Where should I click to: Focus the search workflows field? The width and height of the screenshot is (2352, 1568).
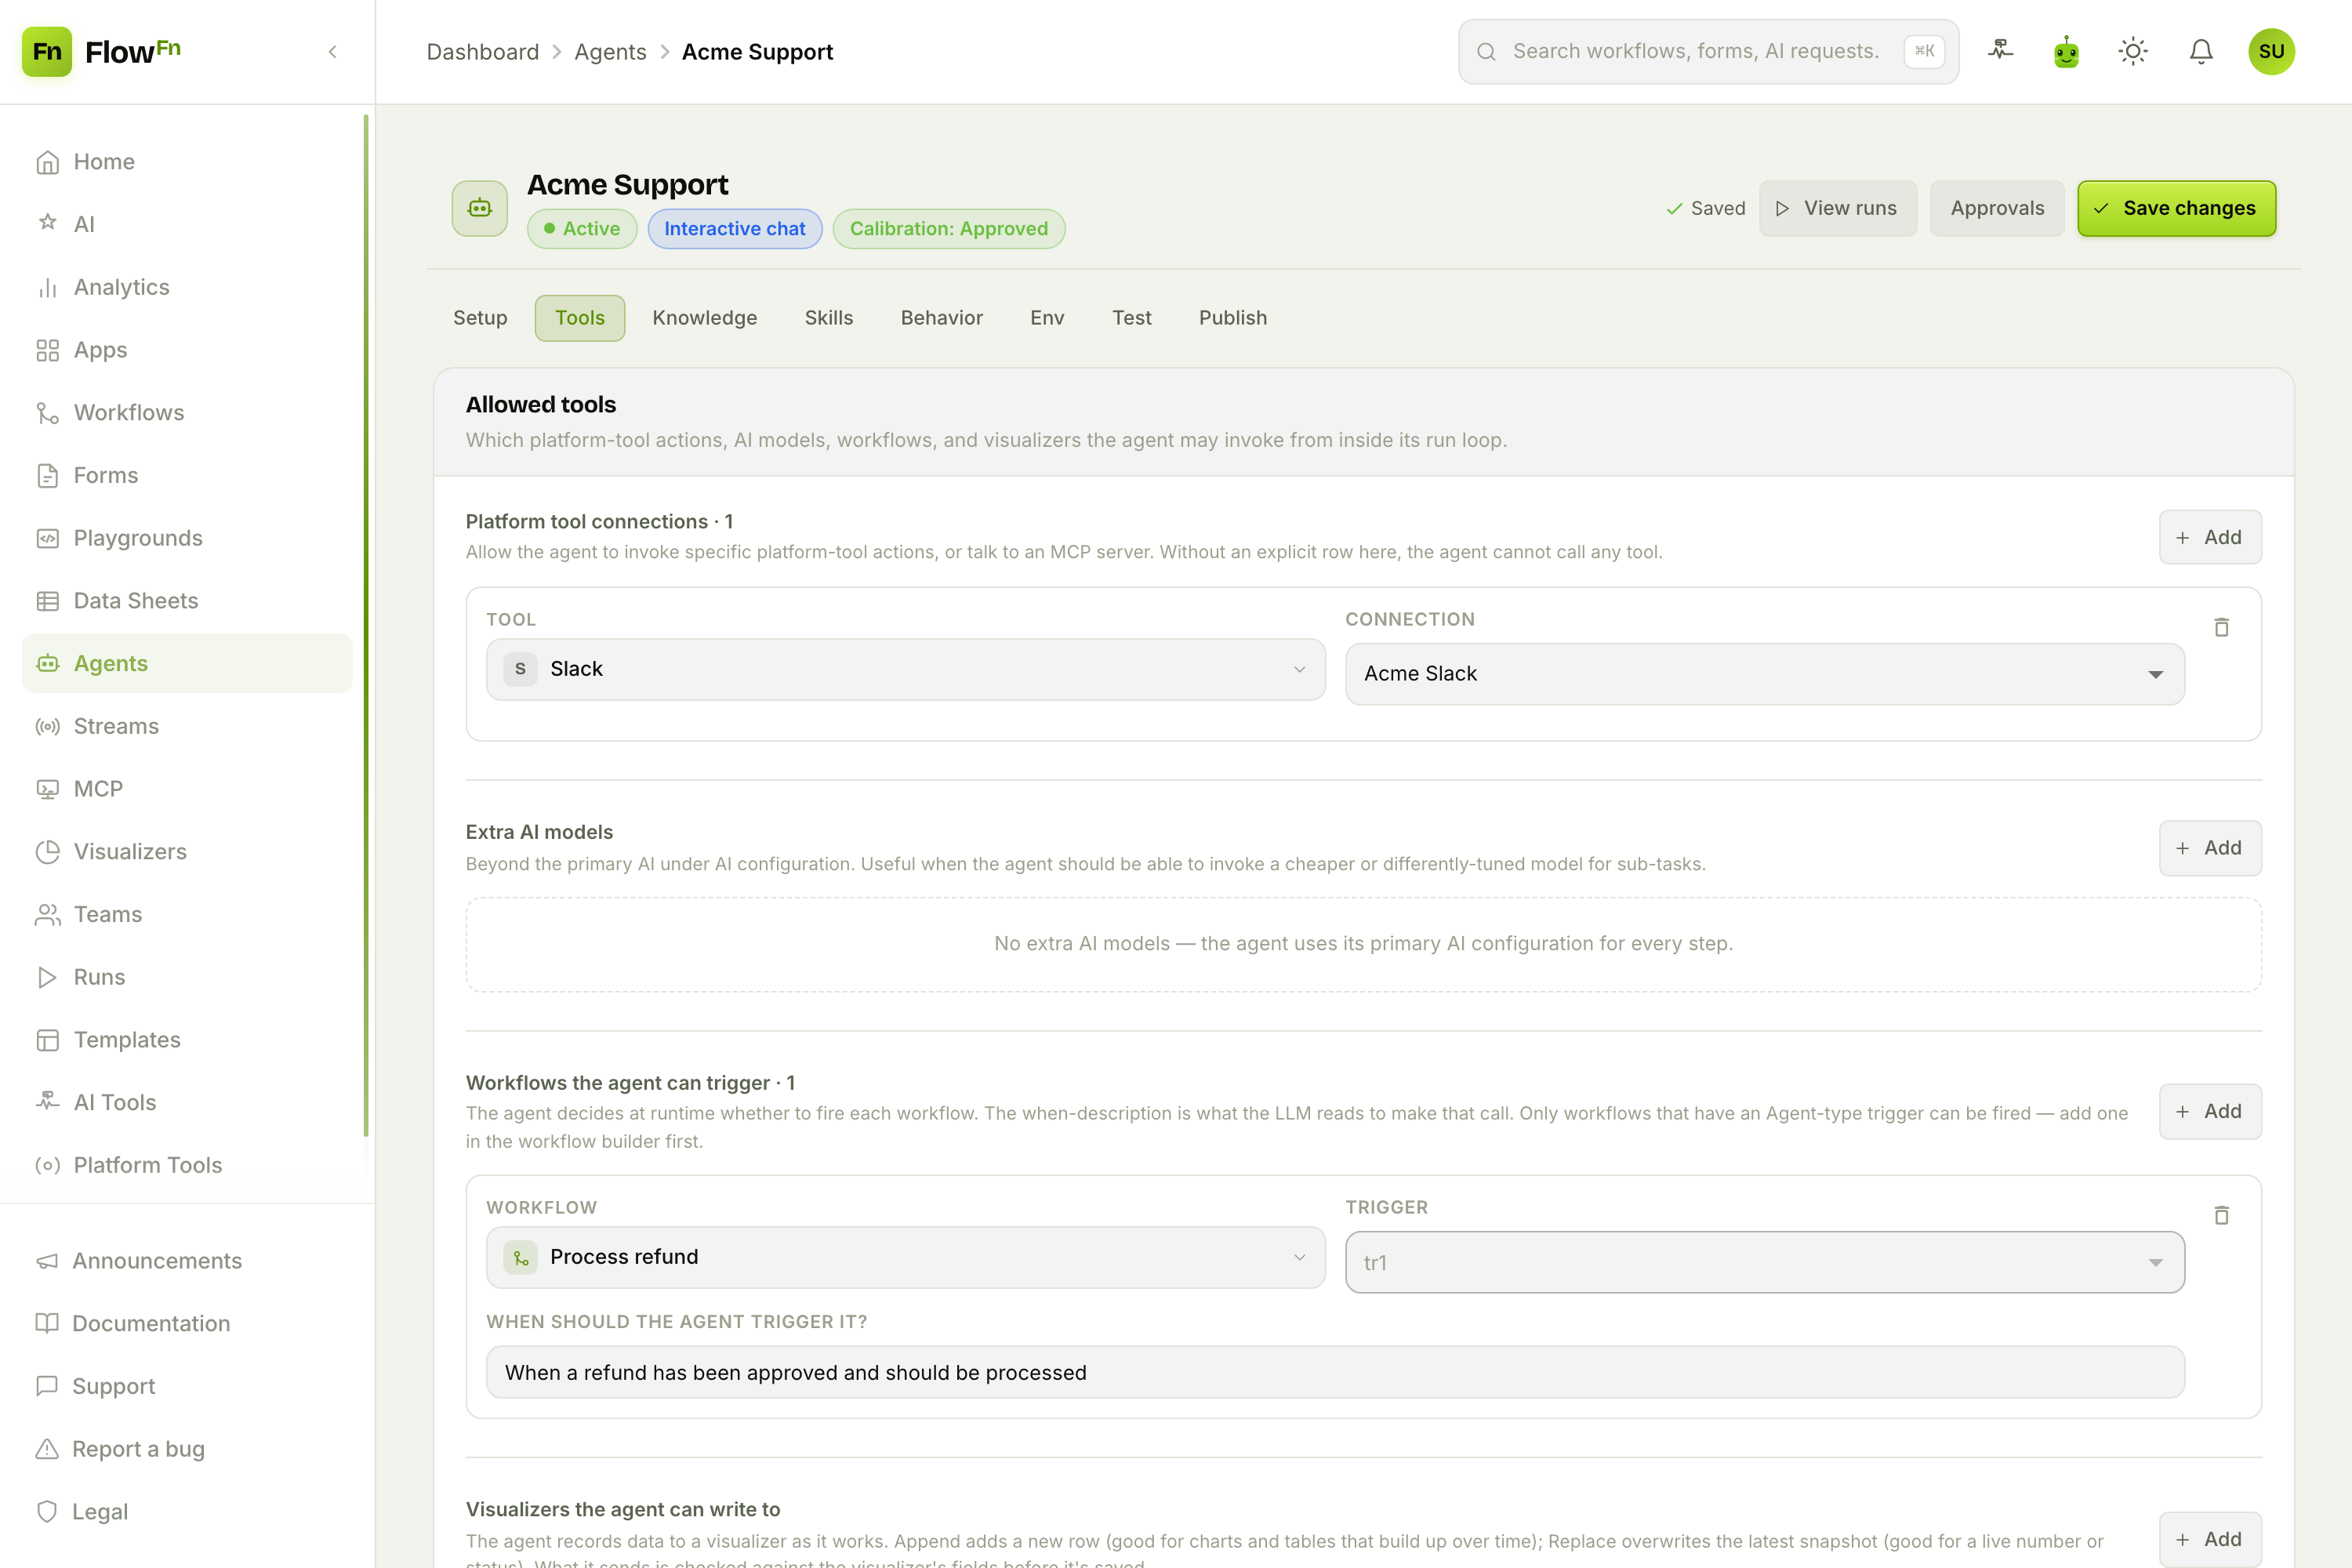pyautogui.click(x=1708, y=51)
